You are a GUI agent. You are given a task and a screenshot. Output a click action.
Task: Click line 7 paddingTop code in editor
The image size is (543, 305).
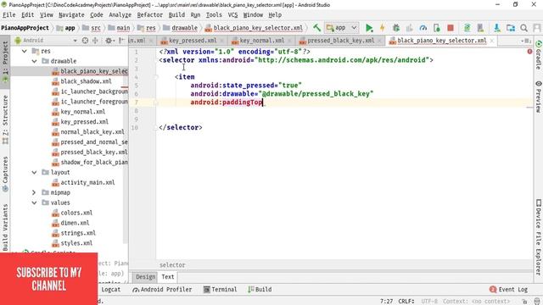coord(227,103)
